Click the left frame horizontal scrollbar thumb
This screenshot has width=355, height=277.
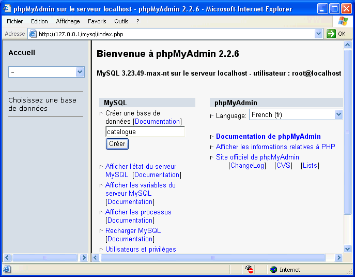click(45, 258)
